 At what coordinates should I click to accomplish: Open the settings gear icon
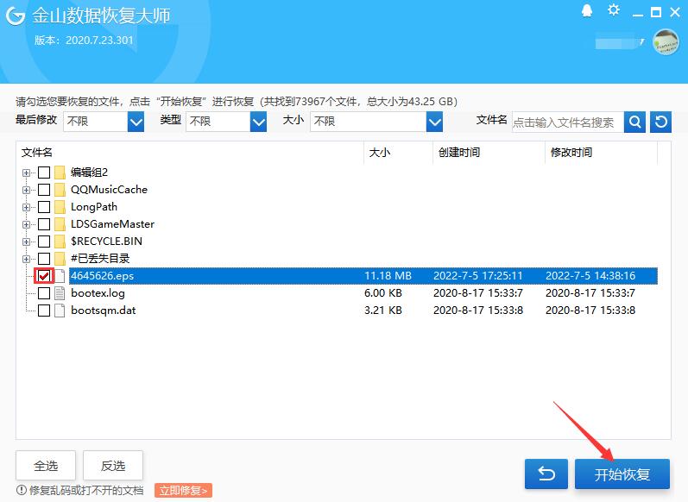point(614,10)
